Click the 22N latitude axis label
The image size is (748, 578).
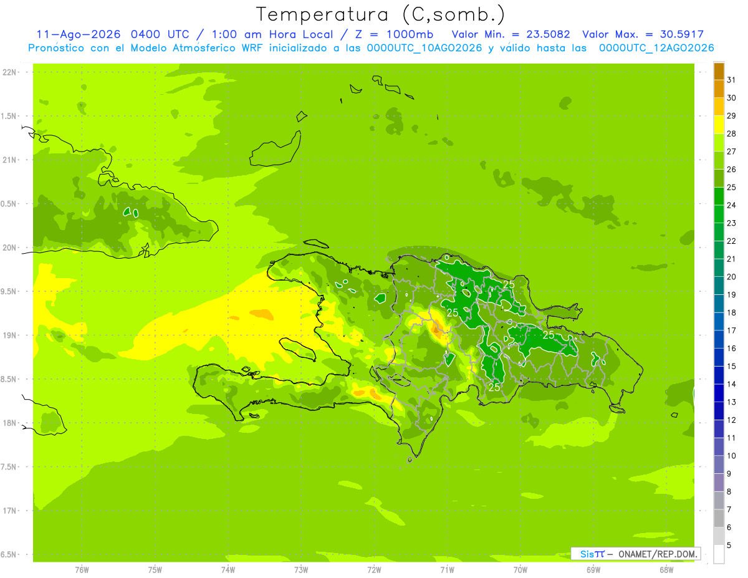pos(9,72)
